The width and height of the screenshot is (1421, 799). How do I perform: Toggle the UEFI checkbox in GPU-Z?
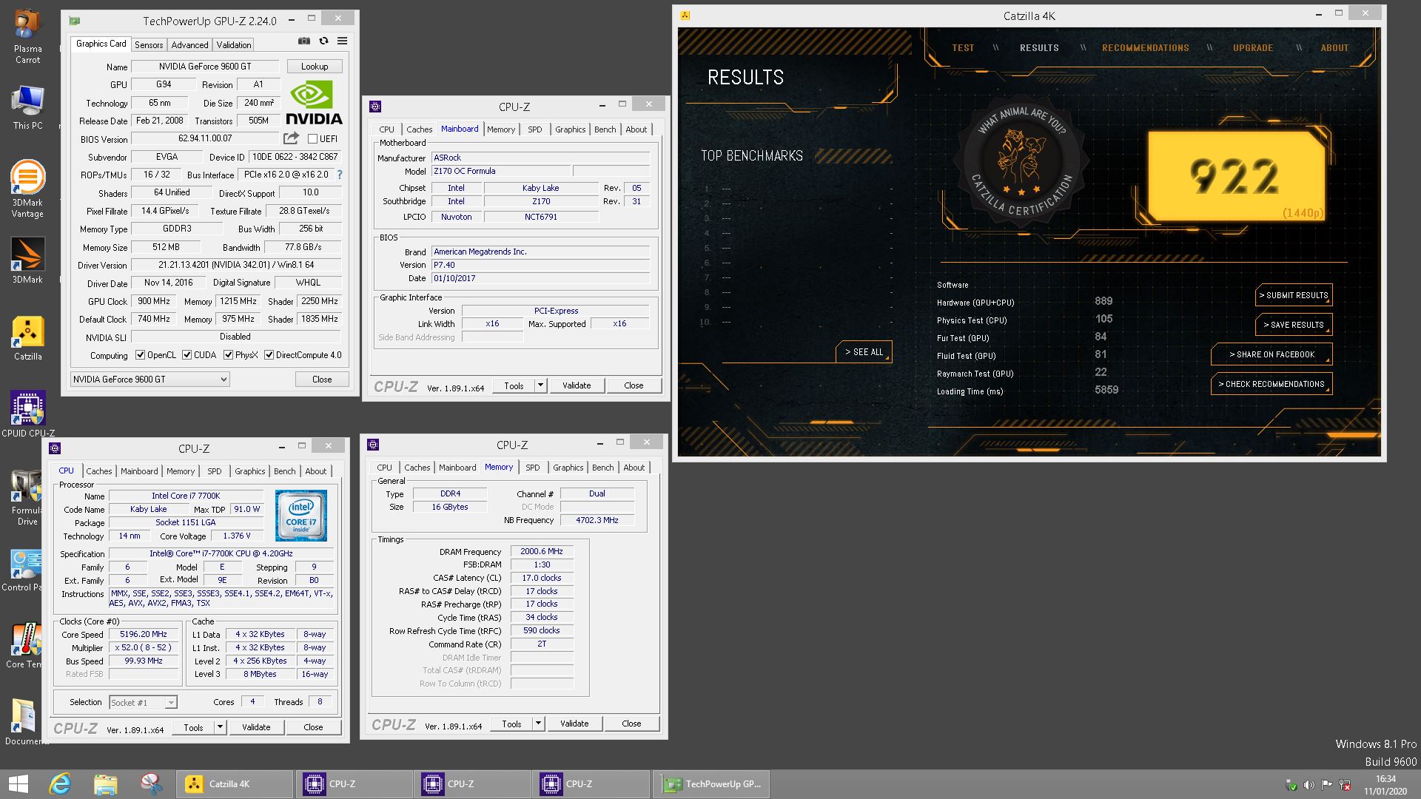(312, 139)
